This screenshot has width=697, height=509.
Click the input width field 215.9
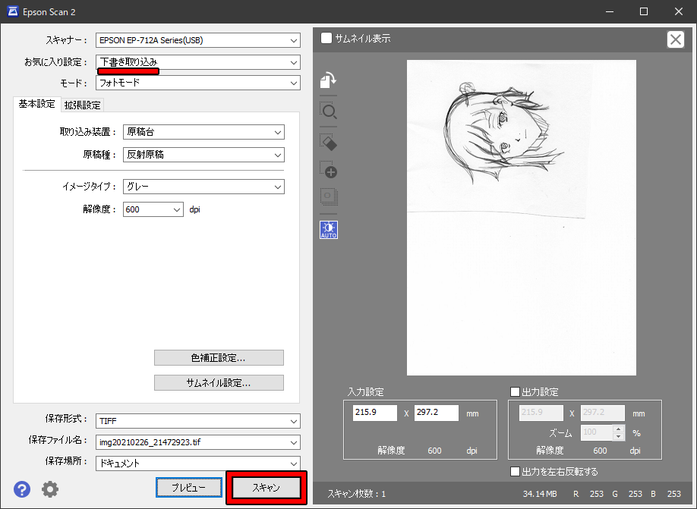click(375, 413)
